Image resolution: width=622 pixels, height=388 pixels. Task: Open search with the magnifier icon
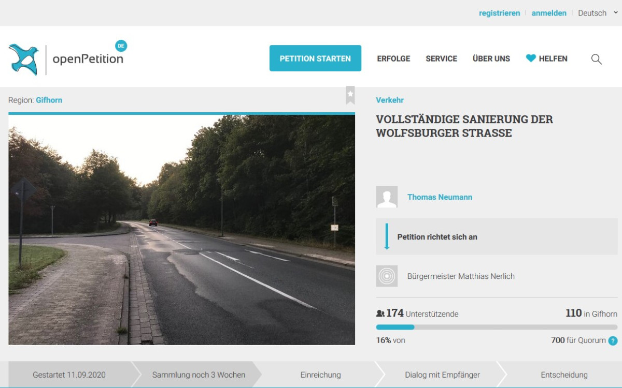(597, 59)
